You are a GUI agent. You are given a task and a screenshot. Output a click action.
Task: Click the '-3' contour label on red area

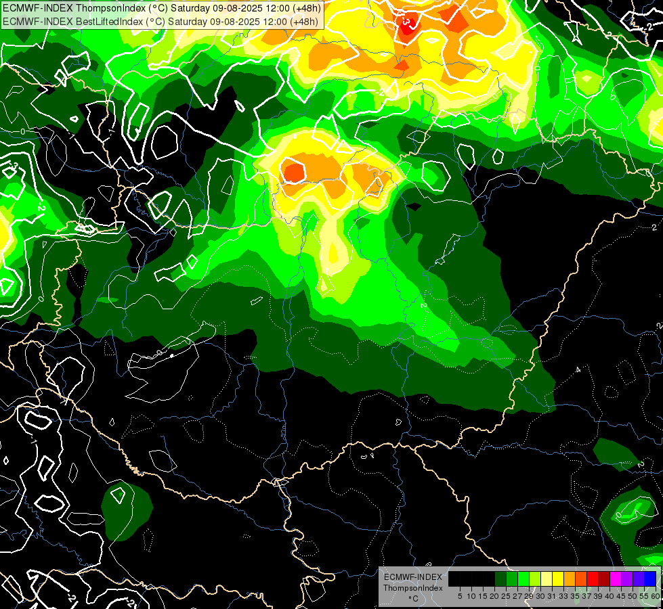(405, 21)
